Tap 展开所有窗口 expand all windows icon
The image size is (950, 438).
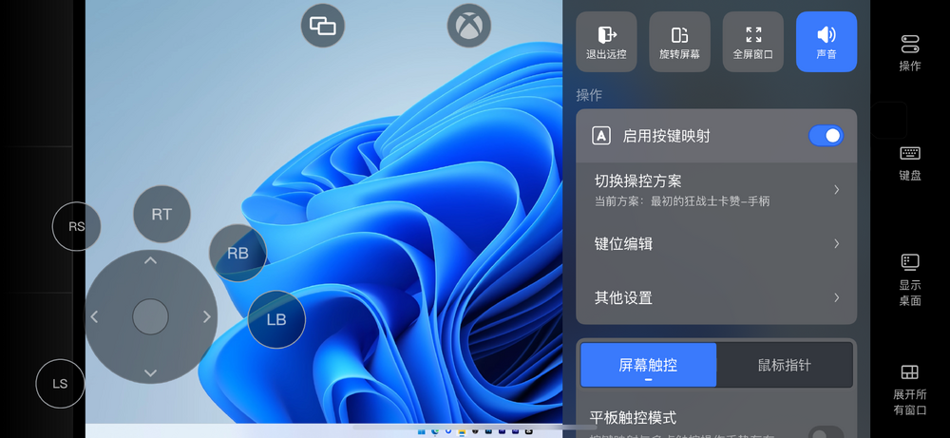coord(909,372)
